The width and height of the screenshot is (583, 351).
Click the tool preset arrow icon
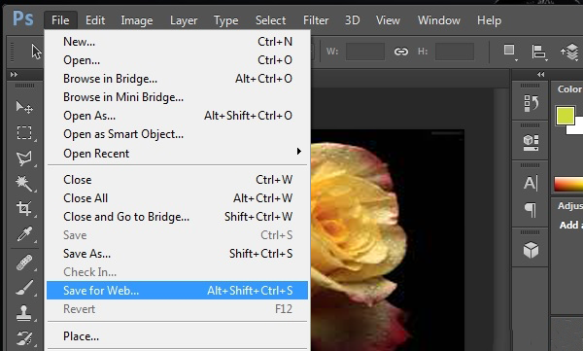(37, 52)
